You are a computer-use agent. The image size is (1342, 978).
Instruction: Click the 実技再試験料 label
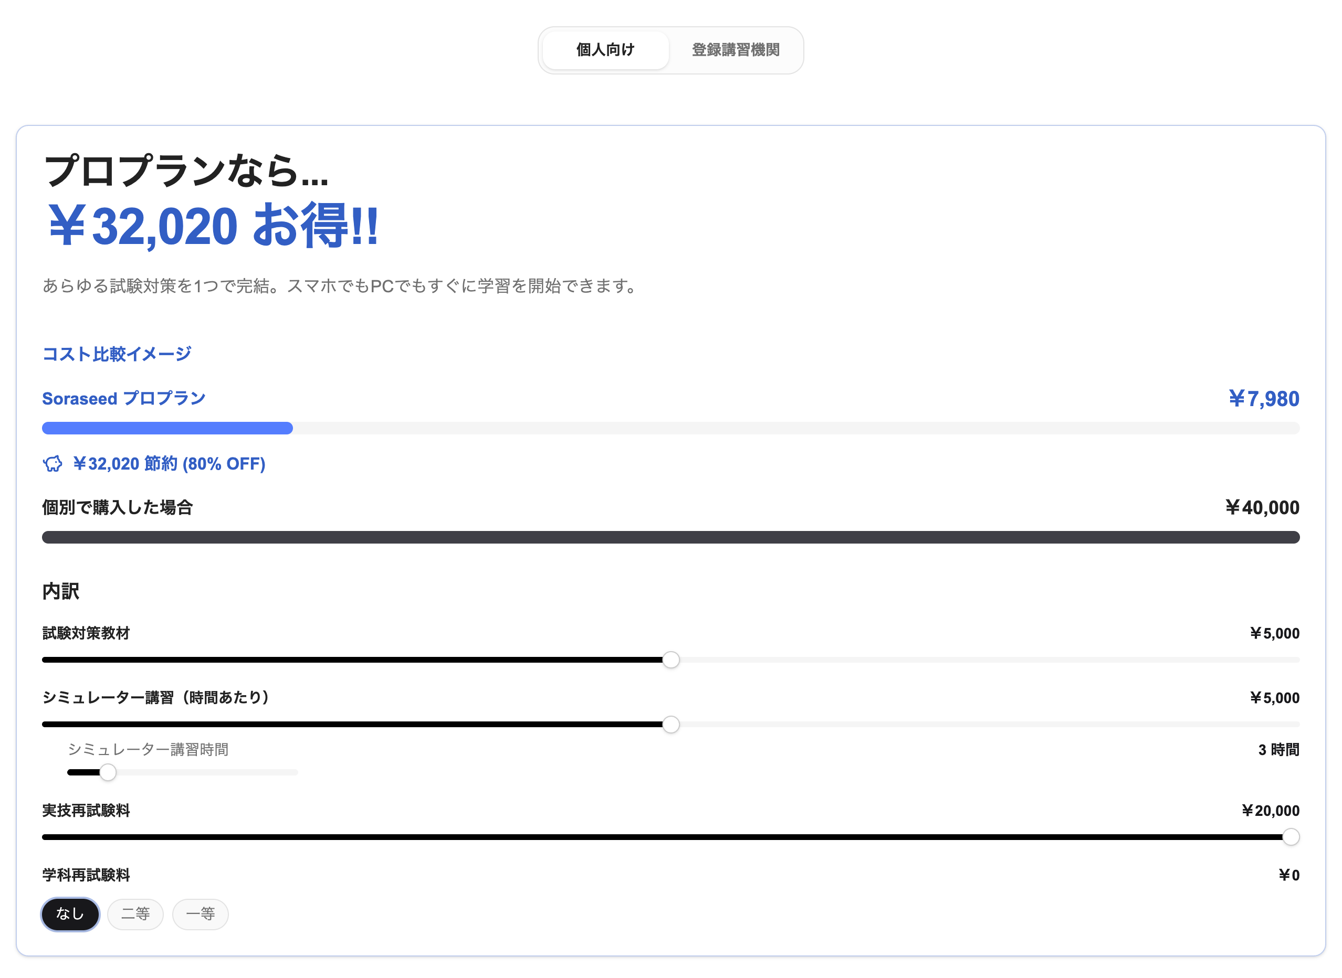(x=86, y=811)
